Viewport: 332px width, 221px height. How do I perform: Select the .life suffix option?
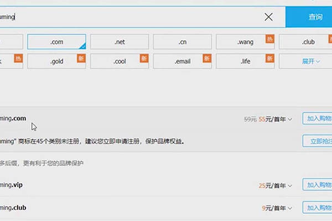(x=245, y=61)
